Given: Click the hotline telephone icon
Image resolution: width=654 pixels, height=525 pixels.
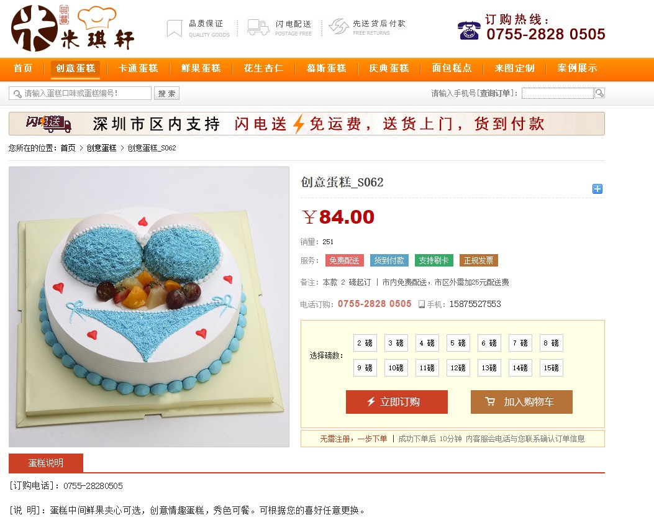Looking at the screenshot, I should (469, 30).
